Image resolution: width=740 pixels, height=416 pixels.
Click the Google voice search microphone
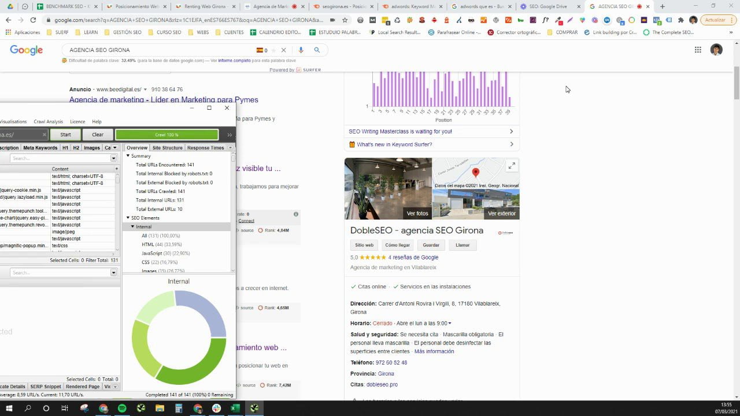pos(301,50)
